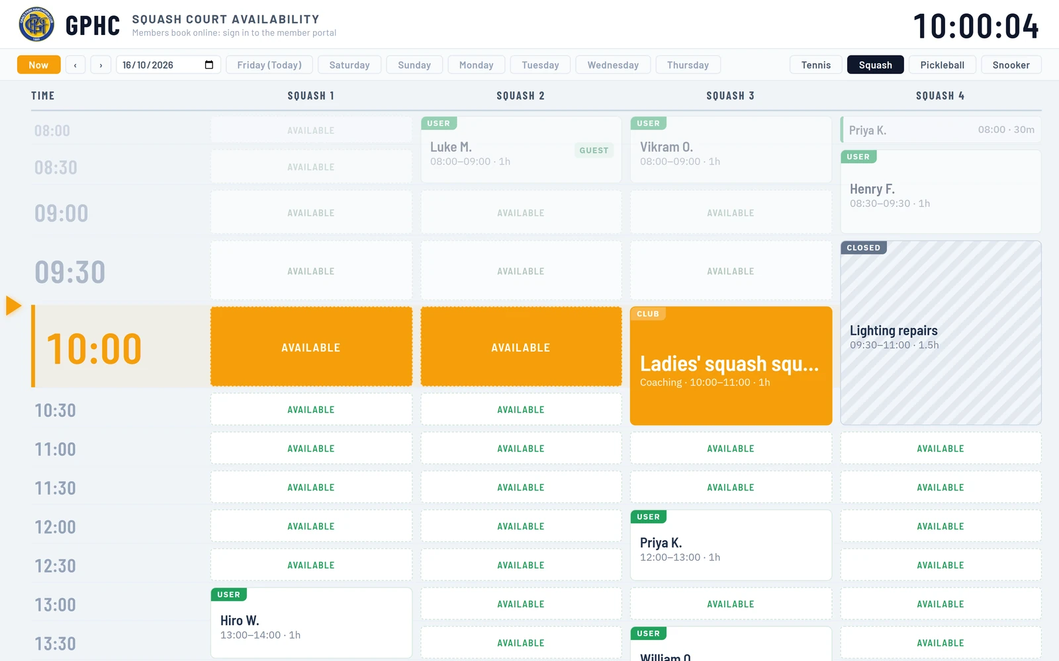Click the 10:00 current time label
The image size is (1059, 661).
[x=95, y=348]
